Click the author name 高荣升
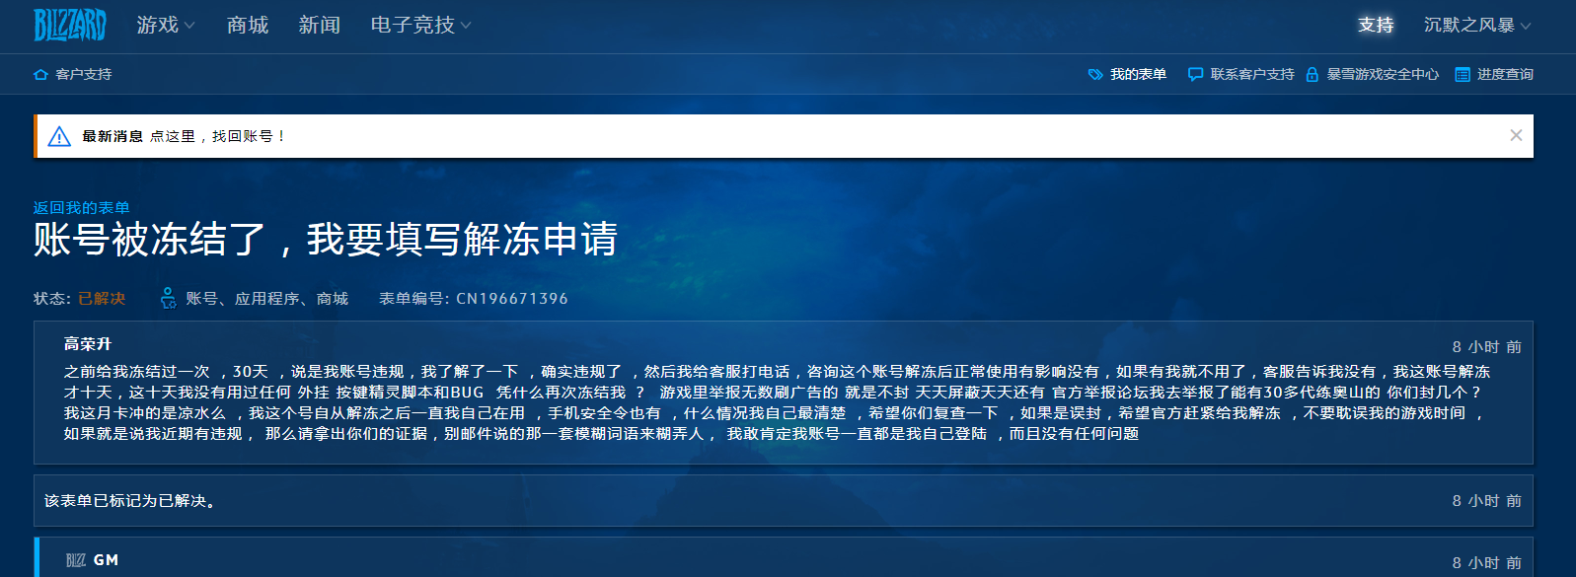The width and height of the screenshot is (1576, 577). pos(88,344)
